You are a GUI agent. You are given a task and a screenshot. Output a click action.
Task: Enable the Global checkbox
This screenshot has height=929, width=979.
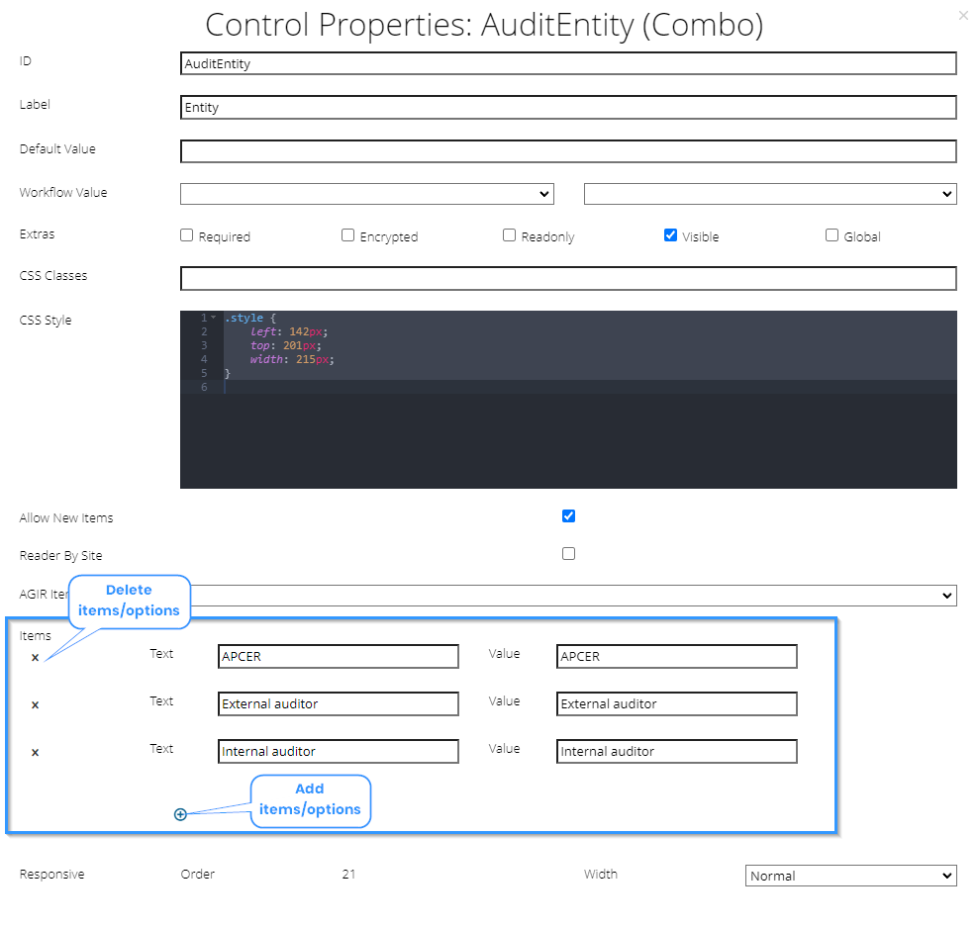[832, 235]
